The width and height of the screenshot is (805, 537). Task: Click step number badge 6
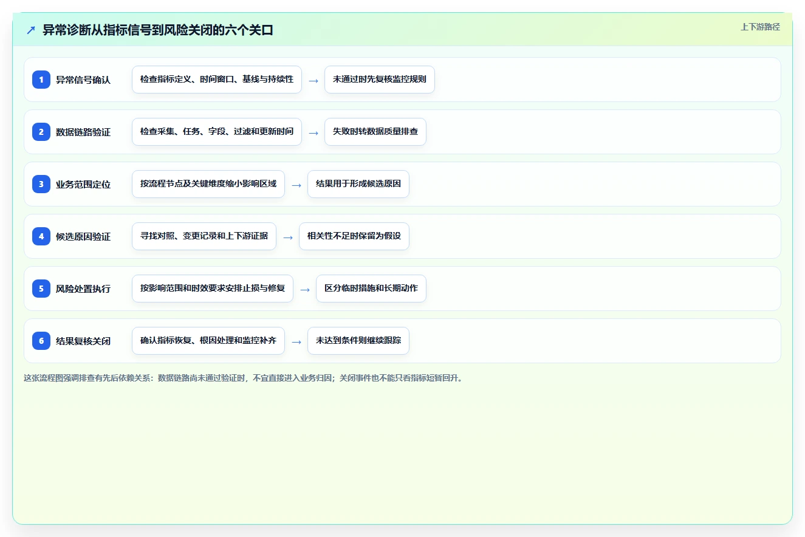41,341
